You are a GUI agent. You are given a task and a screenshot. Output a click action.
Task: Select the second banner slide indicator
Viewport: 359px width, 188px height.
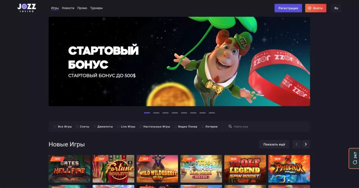point(156,113)
